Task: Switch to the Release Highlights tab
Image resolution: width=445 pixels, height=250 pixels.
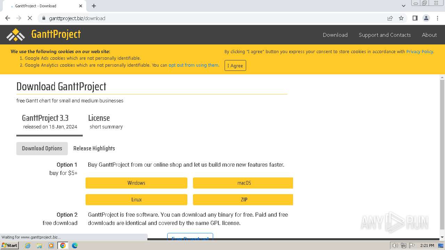Action: click(x=94, y=148)
